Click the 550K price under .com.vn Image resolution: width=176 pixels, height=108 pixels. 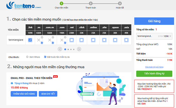tap(50, 33)
